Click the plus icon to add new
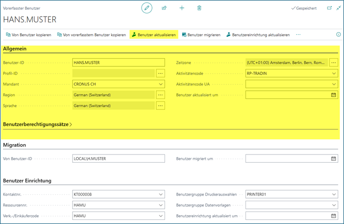This screenshot has height=224, width=344. tap(182, 8)
